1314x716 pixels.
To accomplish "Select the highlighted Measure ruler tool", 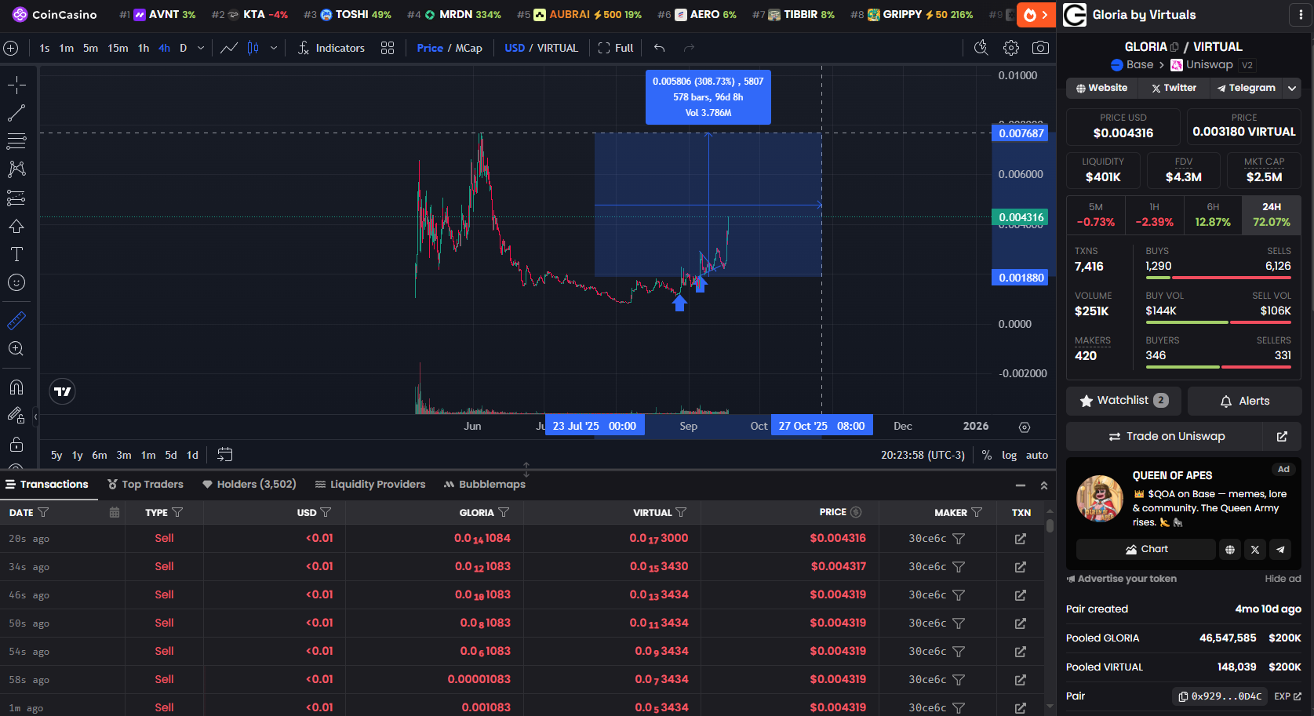I will tap(16, 320).
